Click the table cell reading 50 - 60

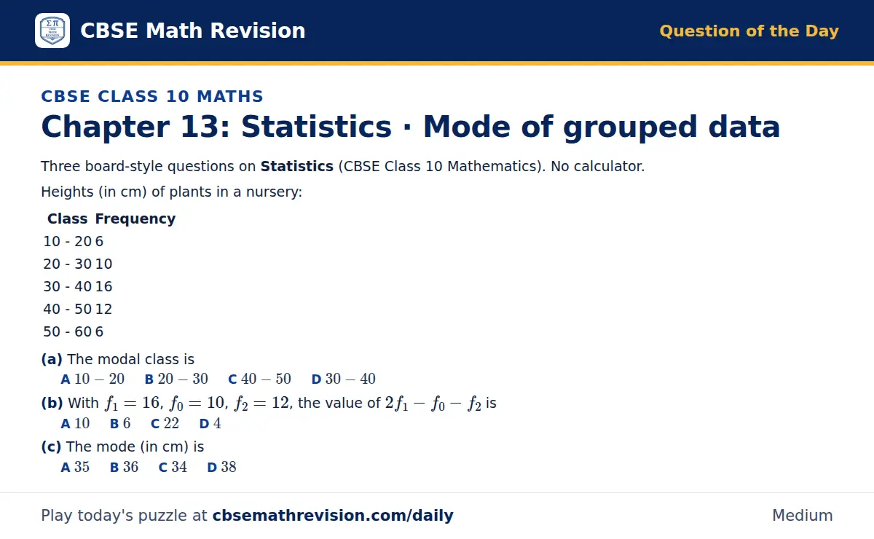(x=67, y=331)
